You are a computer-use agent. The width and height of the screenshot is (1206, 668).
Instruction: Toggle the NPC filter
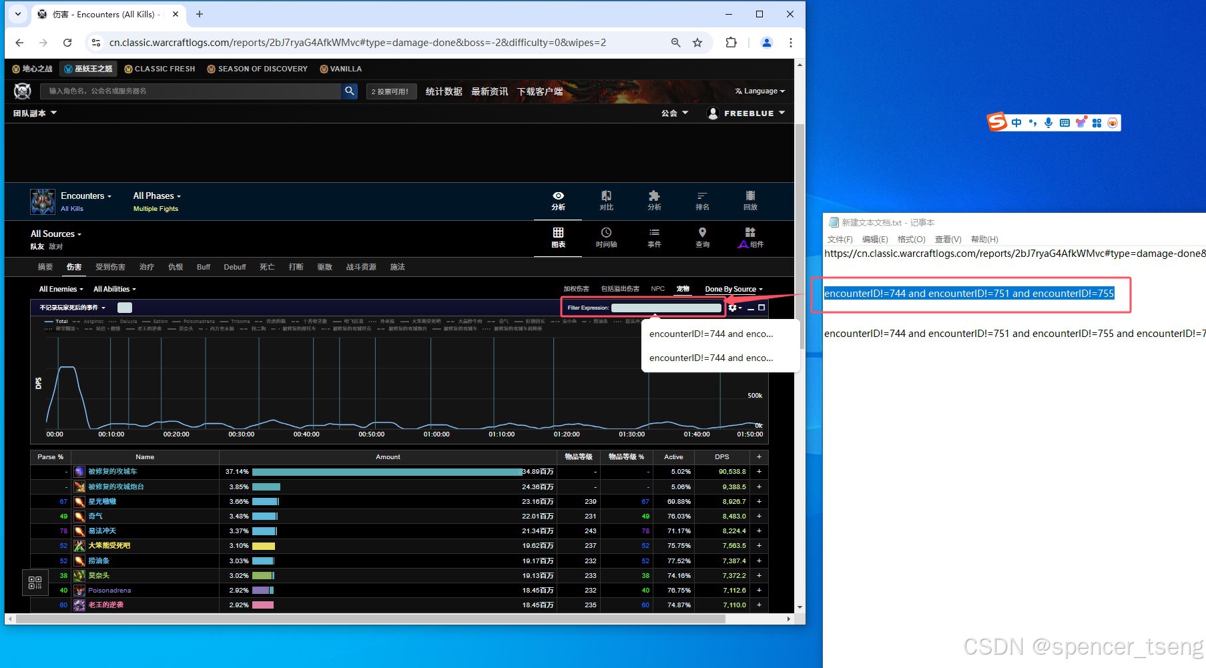point(657,289)
